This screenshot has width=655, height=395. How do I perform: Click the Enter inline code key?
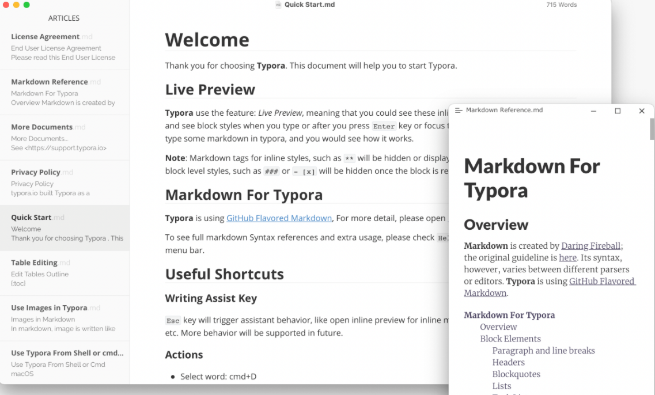(384, 126)
